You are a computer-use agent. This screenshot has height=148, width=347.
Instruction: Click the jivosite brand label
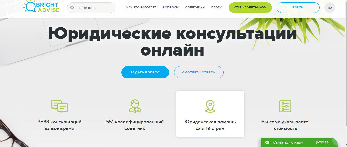click(322, 143)
